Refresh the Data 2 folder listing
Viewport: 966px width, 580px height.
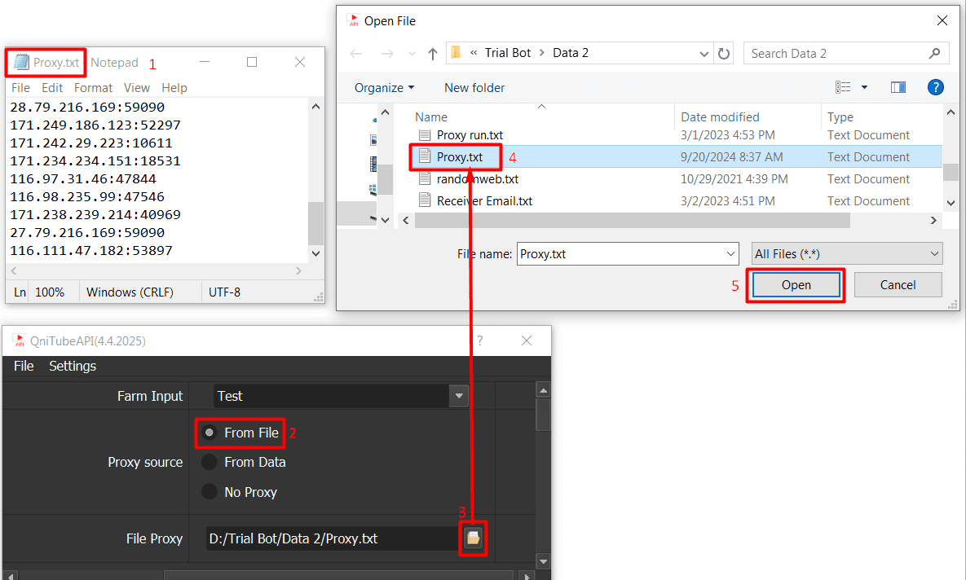(724, 54)
